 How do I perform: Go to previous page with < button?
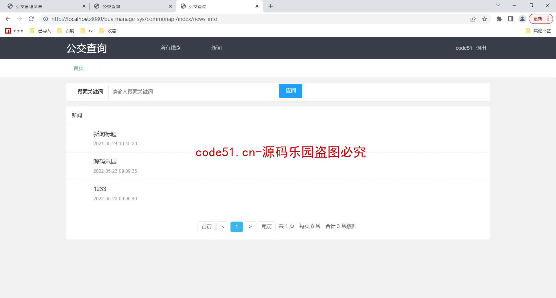point(223,227)
